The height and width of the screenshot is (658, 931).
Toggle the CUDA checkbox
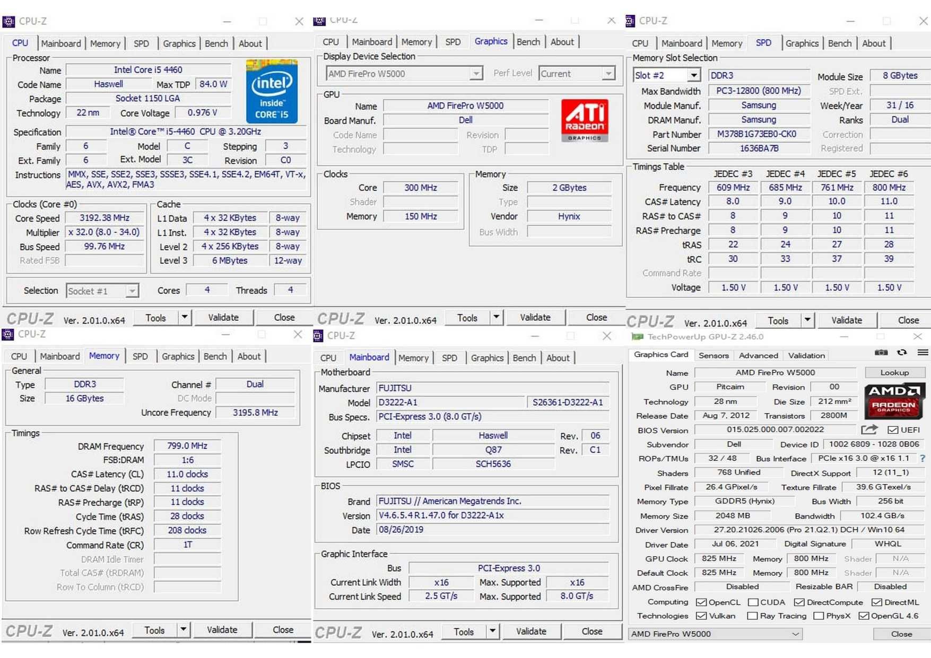(753, 602)
